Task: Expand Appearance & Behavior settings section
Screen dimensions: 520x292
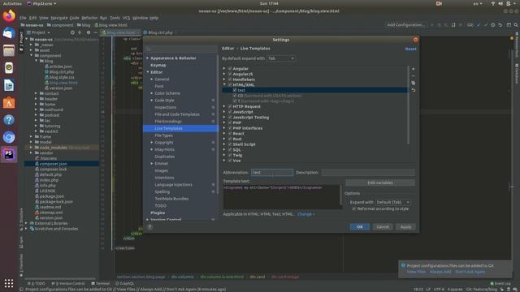Action: pyautogui.click(x=148, y=58)
